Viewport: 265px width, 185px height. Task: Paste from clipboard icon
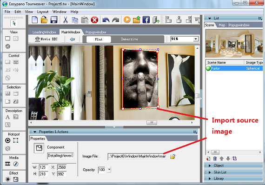pos(85,20)
